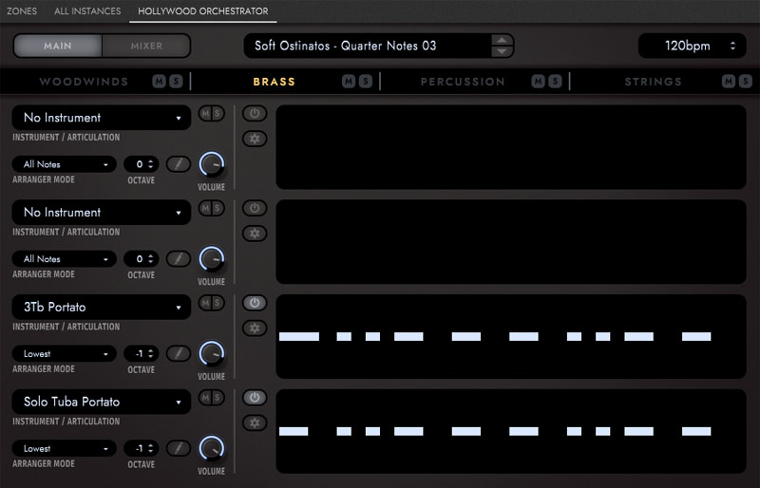Screen dimensions: 760x488
Task: Solo the Strings section
Action: [x=746, y=82]
